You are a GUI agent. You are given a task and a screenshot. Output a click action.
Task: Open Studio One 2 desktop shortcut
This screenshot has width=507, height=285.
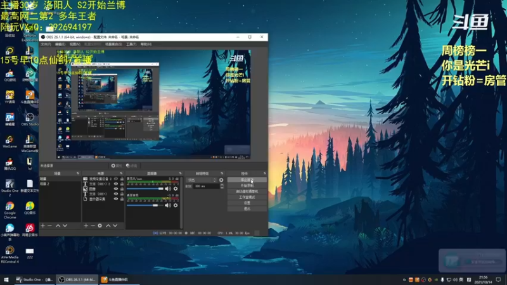tap(10, 187)
